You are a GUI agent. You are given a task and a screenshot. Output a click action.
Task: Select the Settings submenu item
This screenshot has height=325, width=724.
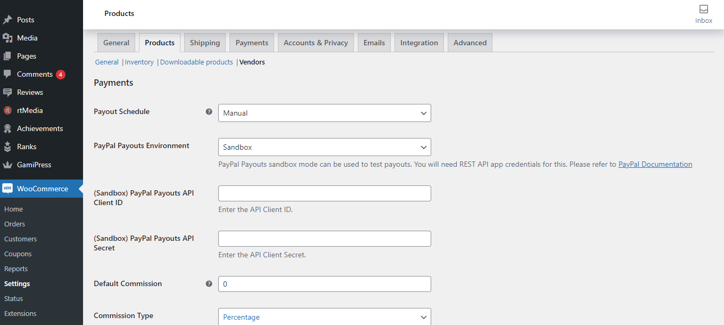(17, 284)
